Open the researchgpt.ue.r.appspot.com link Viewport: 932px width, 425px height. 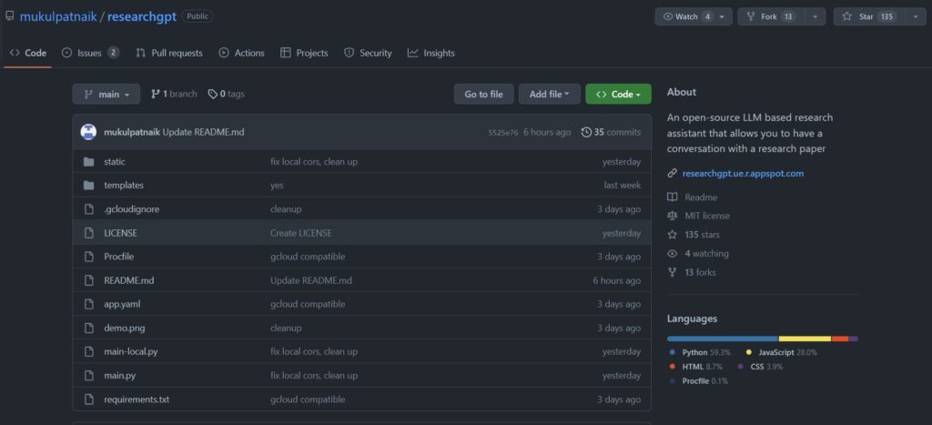click(x=743, y=173)
